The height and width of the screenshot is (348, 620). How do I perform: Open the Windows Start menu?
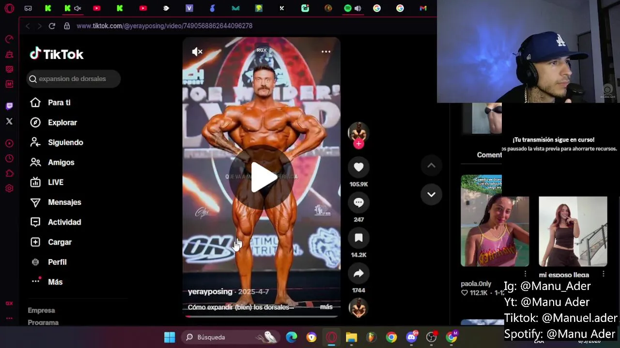[170, 337]
